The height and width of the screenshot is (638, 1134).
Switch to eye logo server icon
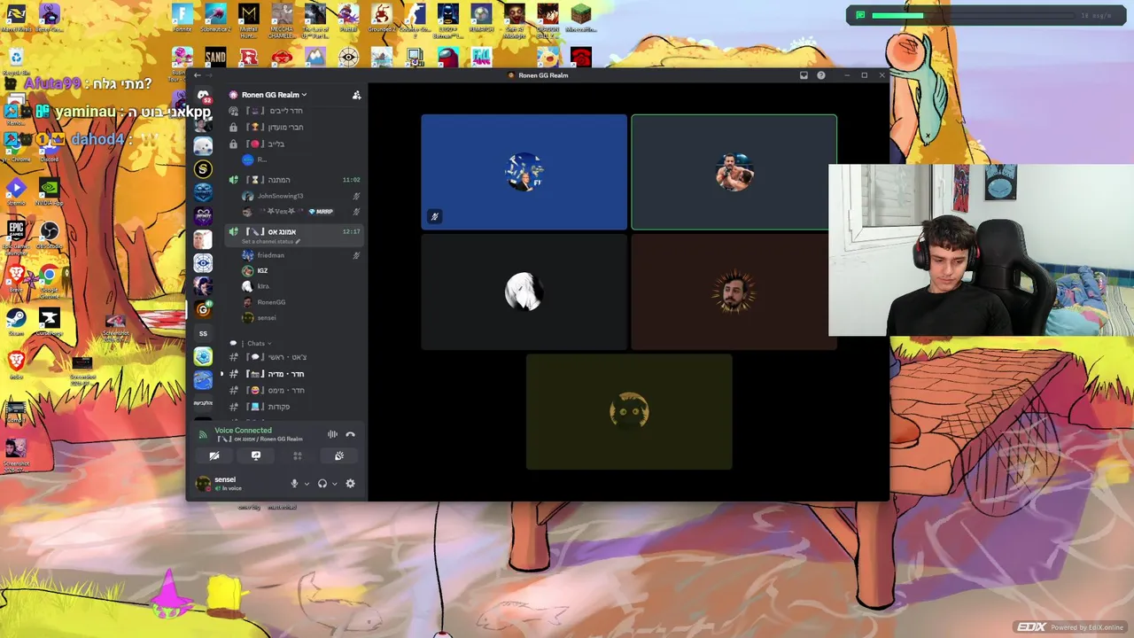[x=203, y=262]
